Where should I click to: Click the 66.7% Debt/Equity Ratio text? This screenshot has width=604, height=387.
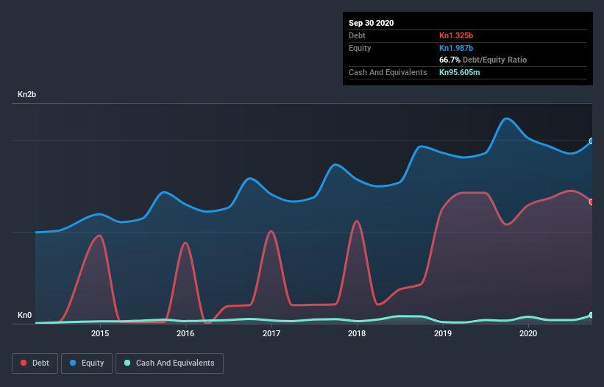[x=483, y=60]
